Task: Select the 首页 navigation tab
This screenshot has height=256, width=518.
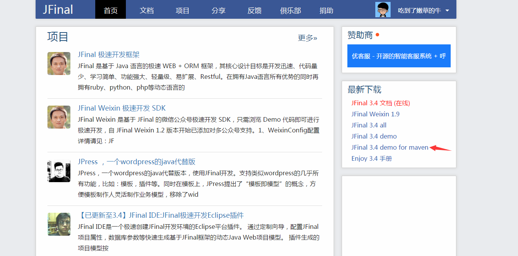Action: (x=111, y=10)
